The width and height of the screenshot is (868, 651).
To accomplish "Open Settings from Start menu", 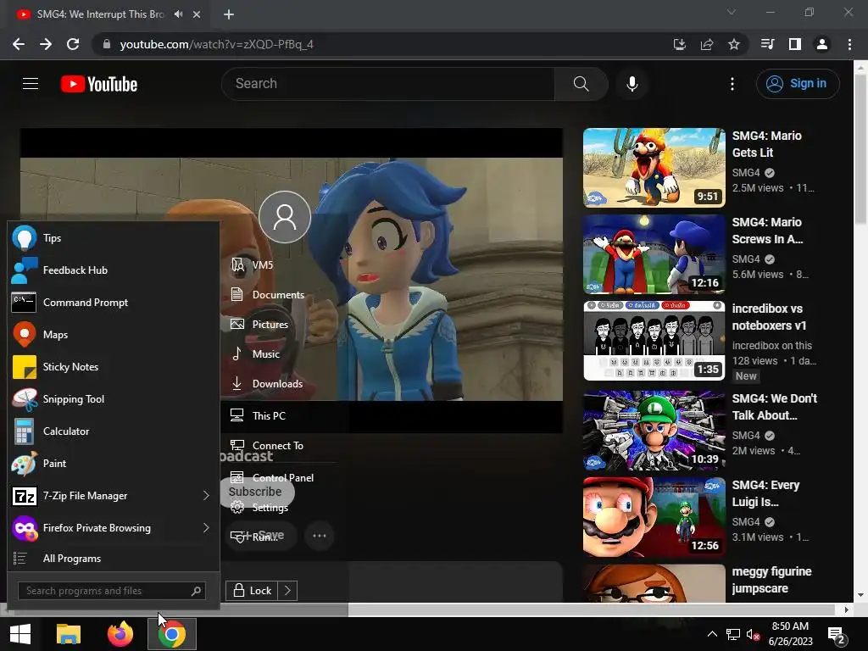I will pos(259,507).
